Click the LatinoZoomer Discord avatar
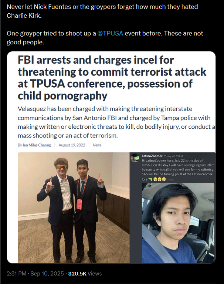The image size is (224, 284). (135, 158)
